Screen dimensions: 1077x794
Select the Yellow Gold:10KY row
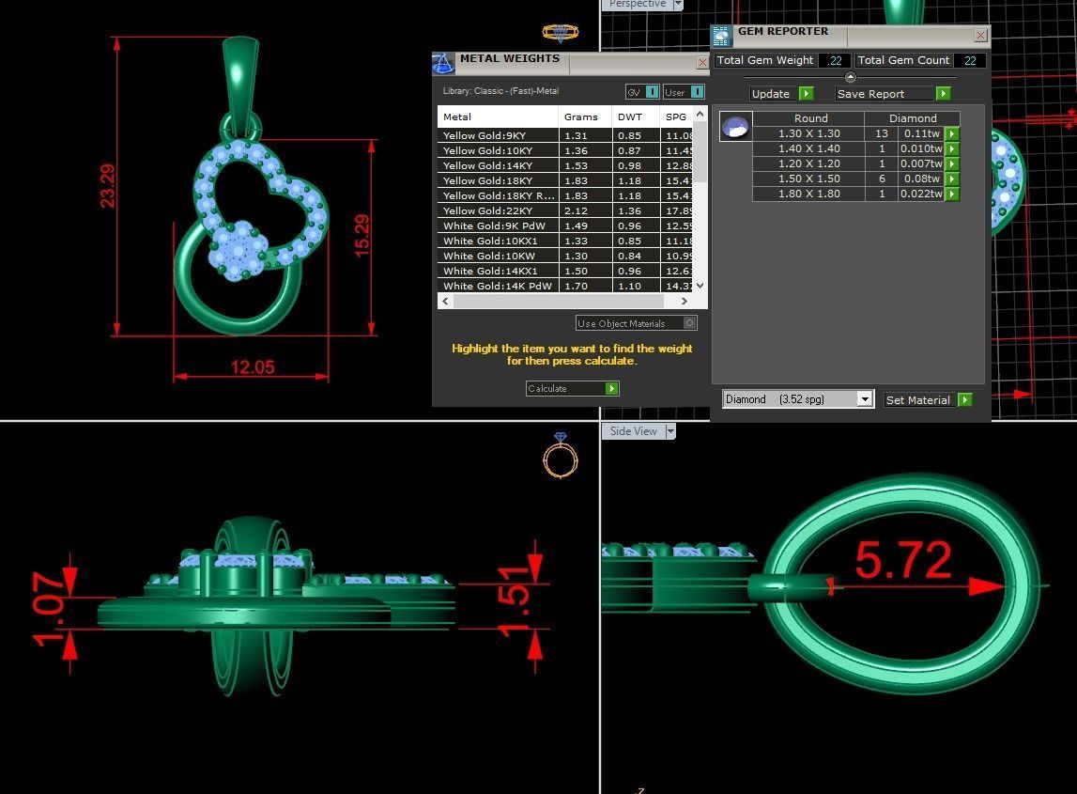click(565, 150)
